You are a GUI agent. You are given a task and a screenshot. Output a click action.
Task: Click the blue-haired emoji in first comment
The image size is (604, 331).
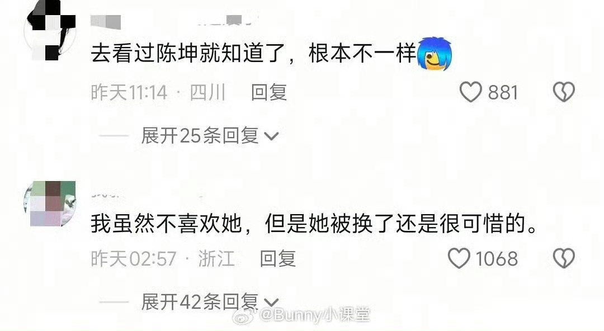pyautogui.click(x=435, y=54)
